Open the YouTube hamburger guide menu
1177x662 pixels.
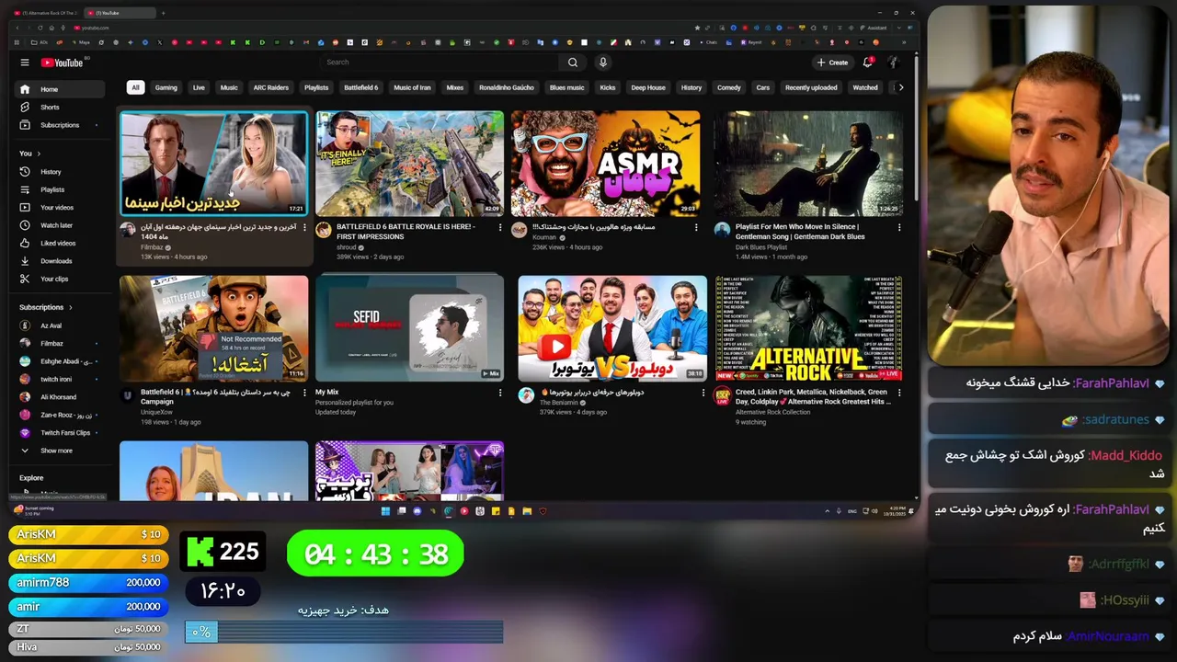click(25, 63)
